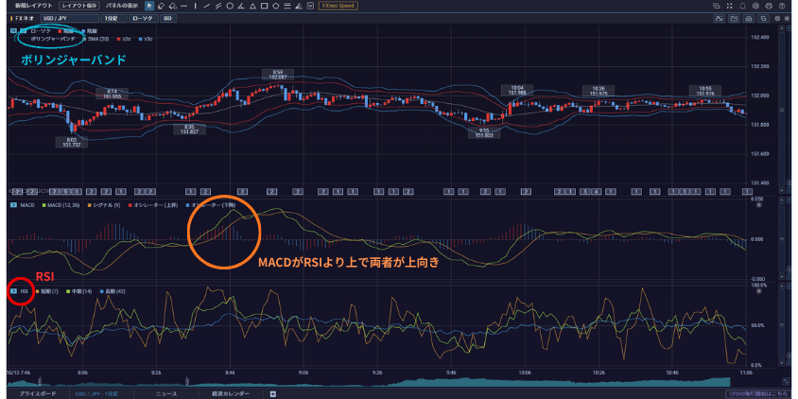Toggle the candlestick legend panel icon

click(13, 31)
